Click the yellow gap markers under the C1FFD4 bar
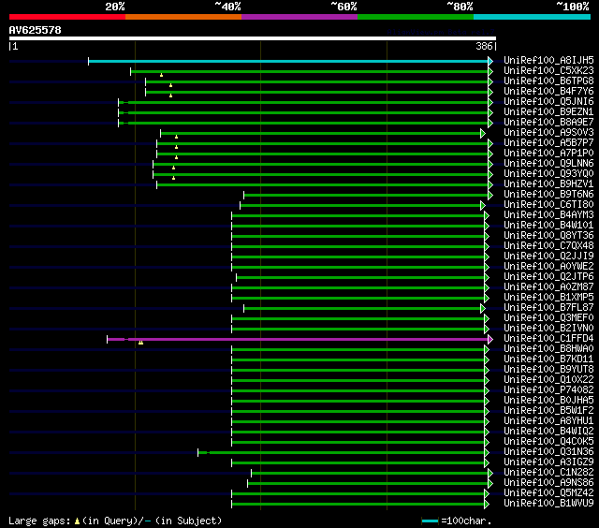Screen dimensions: 599x528 [x=141, y=343]
